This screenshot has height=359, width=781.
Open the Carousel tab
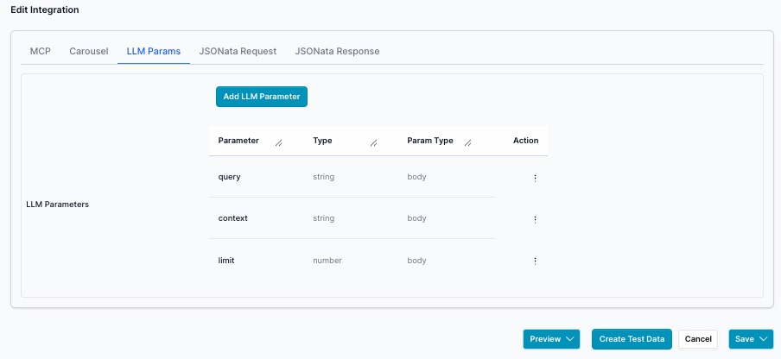89,51
